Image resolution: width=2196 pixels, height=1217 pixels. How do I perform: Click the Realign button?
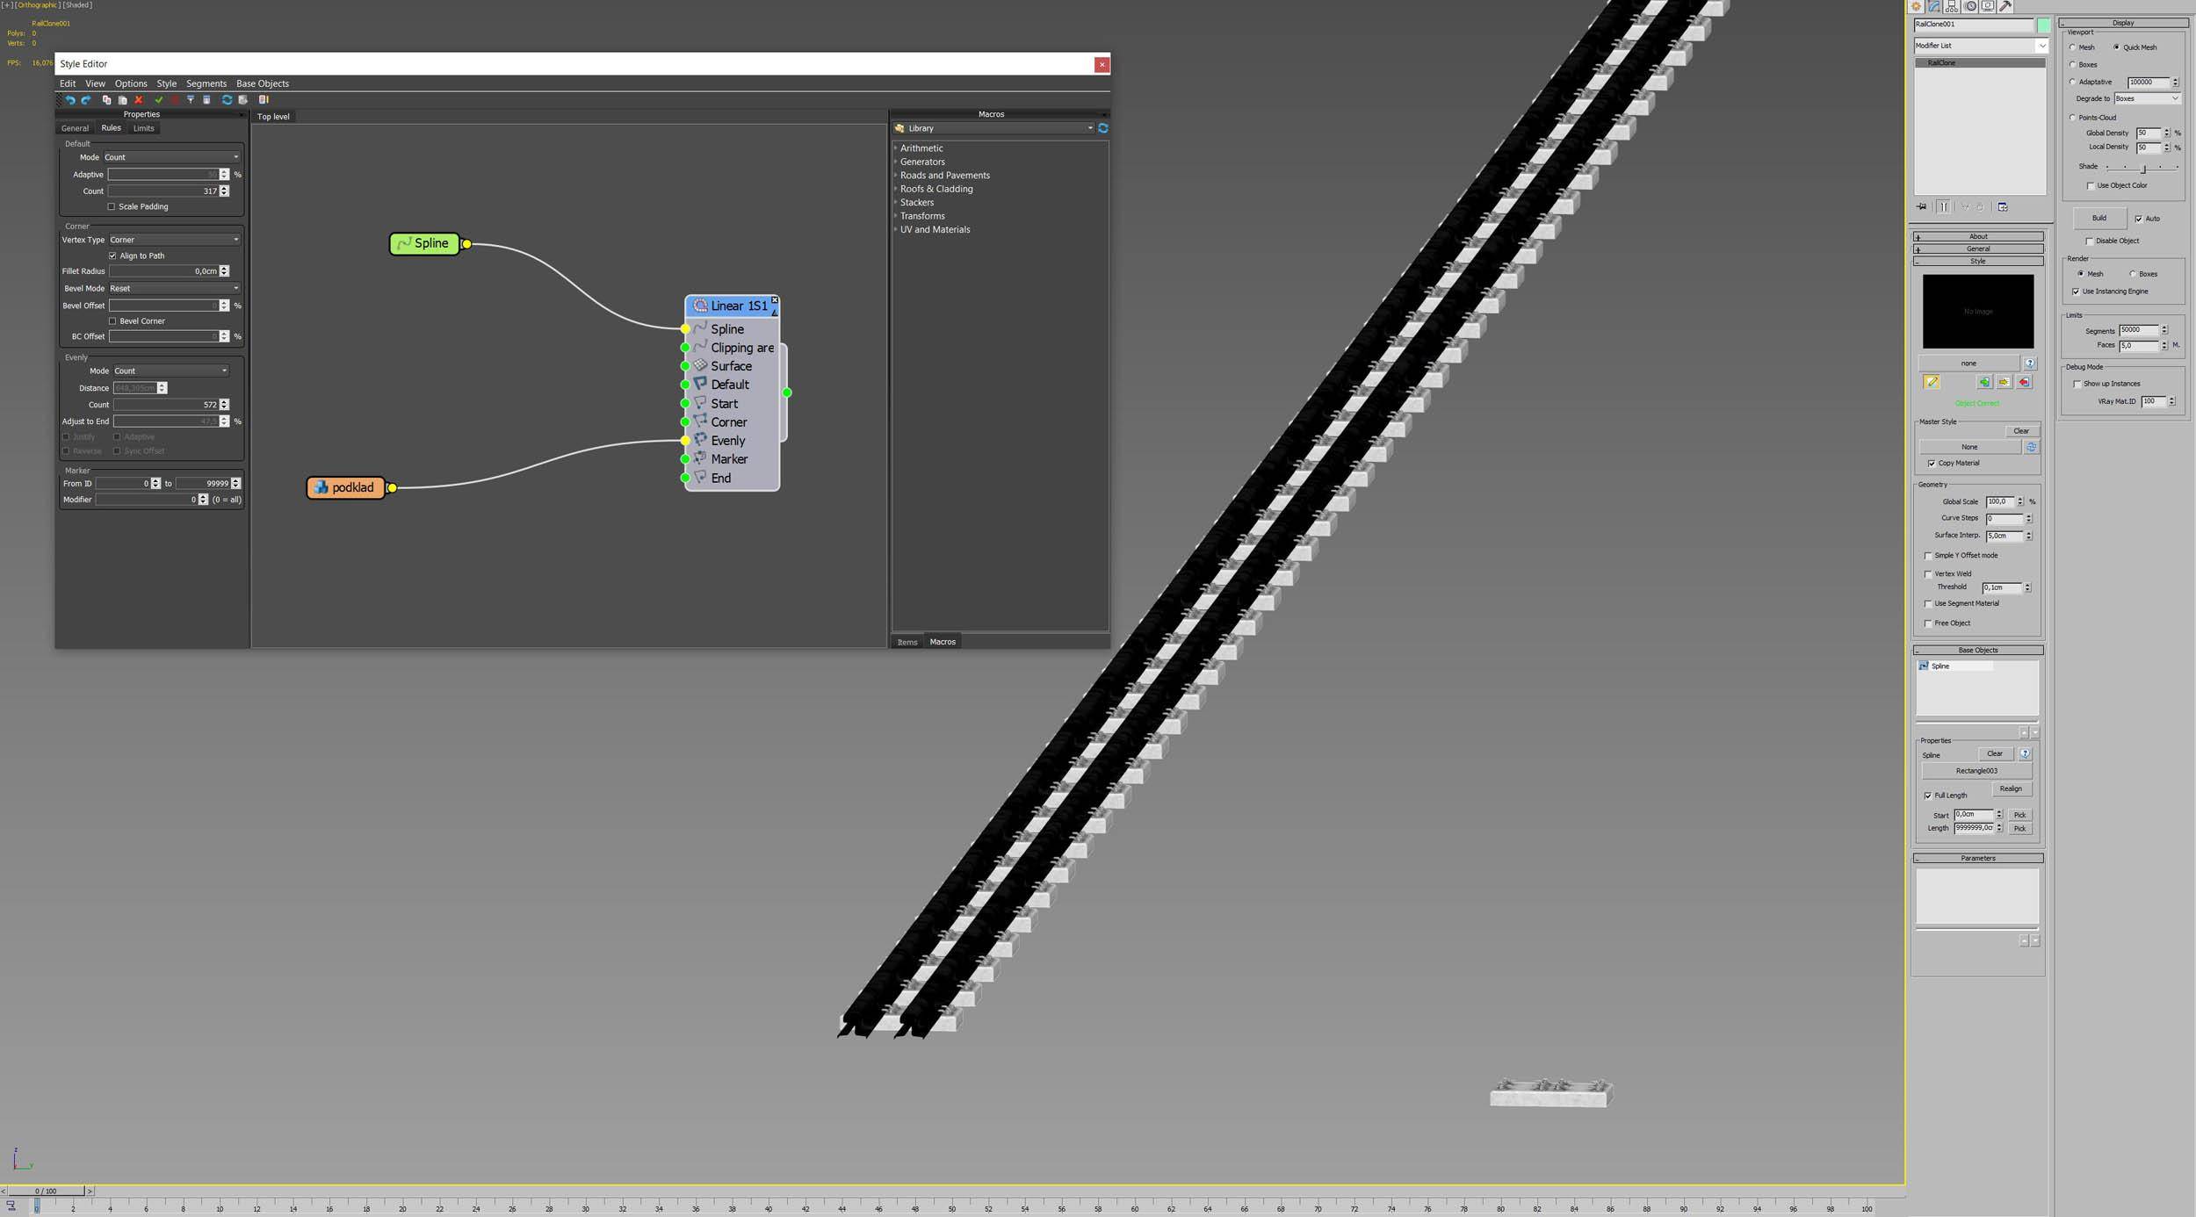coord(2011,789)
